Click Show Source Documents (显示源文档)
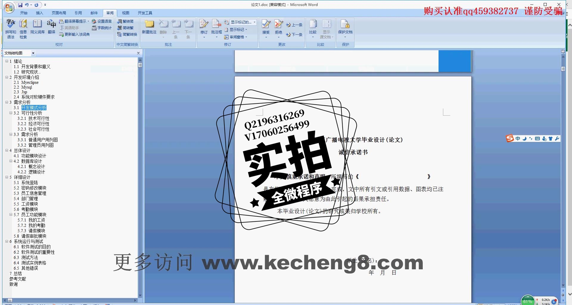The height and width of the screenshot is (305, 572). [x=327, y=29]
